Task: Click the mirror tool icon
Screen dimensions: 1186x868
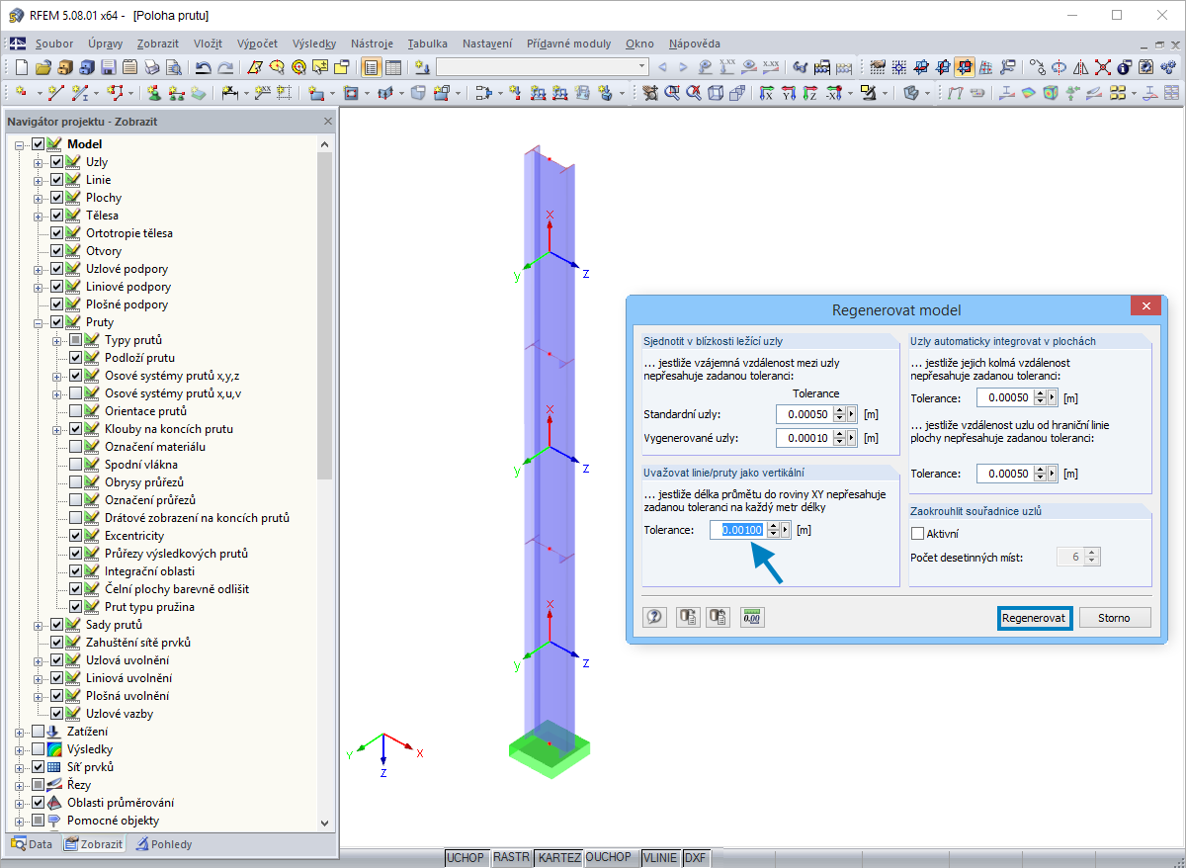Action: 1080,68
